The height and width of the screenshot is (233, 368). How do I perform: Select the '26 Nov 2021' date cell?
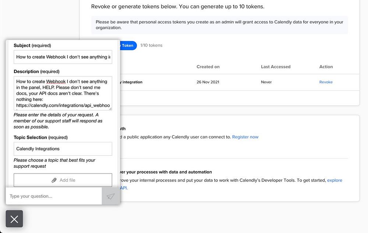[x=208, y=82]
